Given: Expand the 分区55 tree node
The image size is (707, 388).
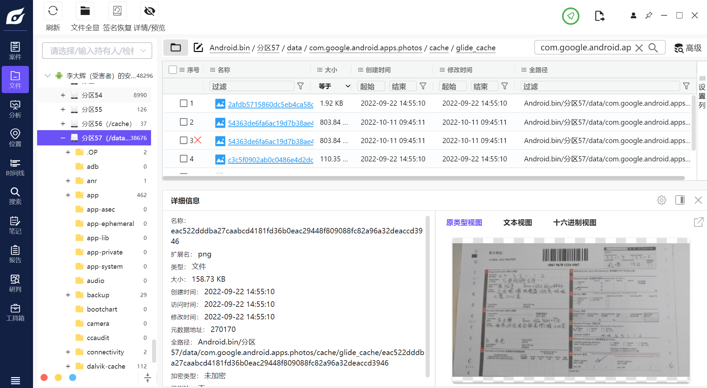Looking at the screenshot, I should tap(63, 109).
